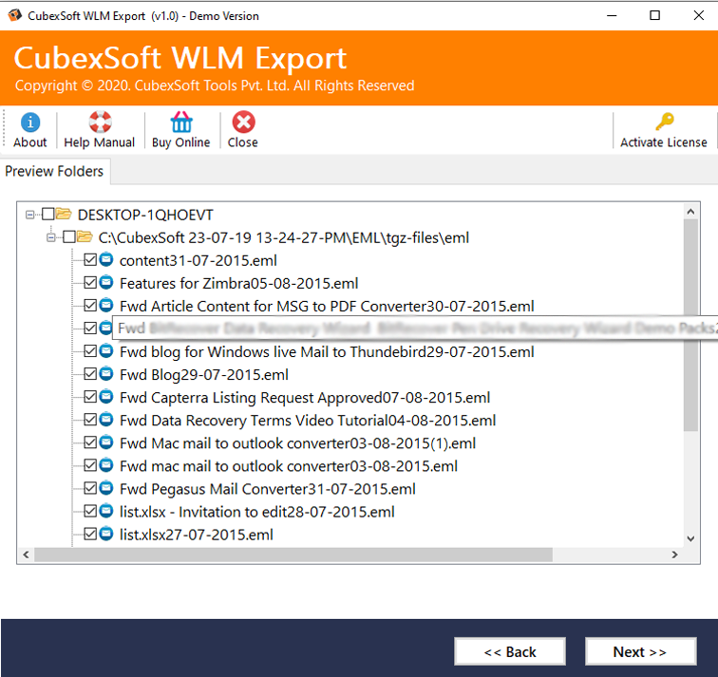The width and height of the screenshot is (718, 677).
Task: Click the Next >> button
Action: [639, 652]
